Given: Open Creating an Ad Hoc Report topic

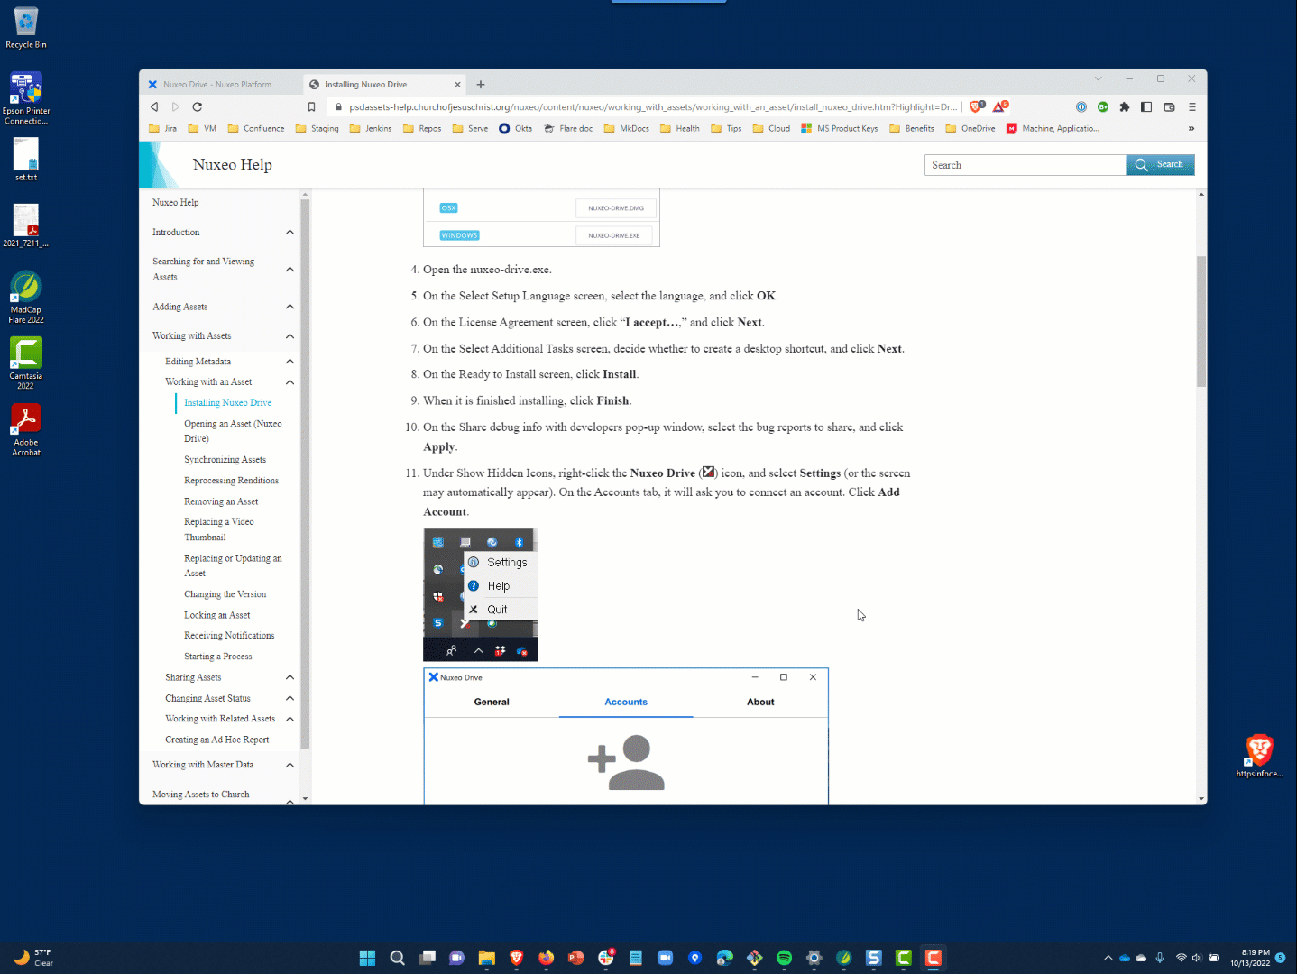Looking at the screenshot, I should [216, 740].
